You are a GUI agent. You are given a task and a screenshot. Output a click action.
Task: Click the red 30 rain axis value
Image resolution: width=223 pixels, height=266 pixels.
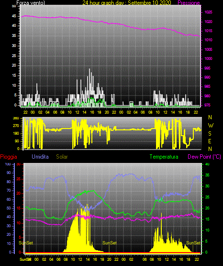19,164
